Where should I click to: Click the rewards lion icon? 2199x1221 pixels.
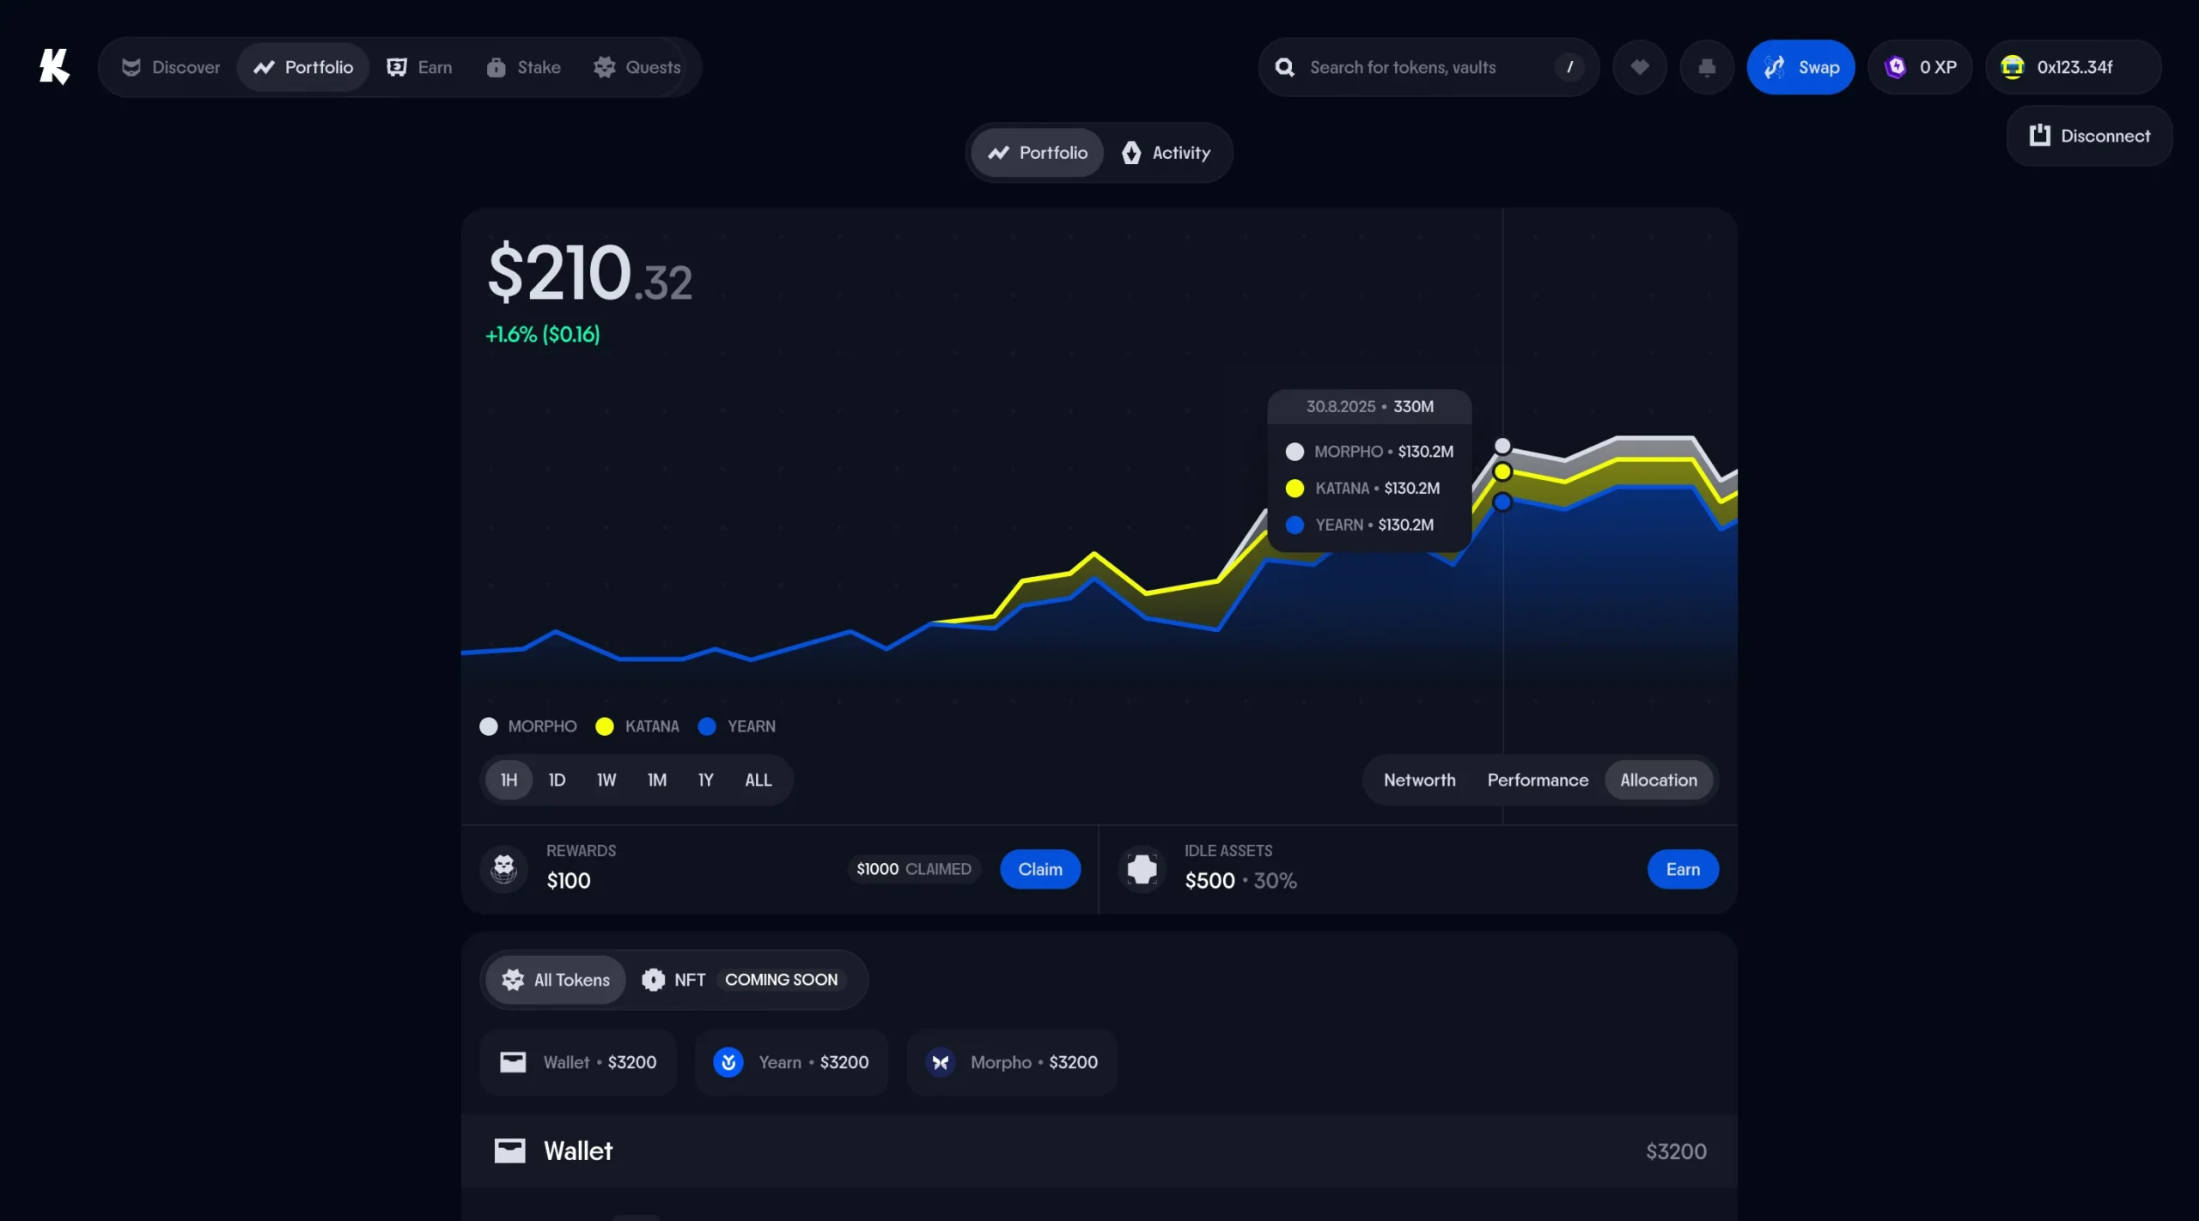click(x=504, y=869)
